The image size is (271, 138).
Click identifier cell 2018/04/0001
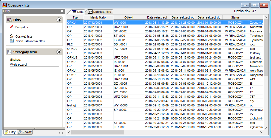[99, 49]
